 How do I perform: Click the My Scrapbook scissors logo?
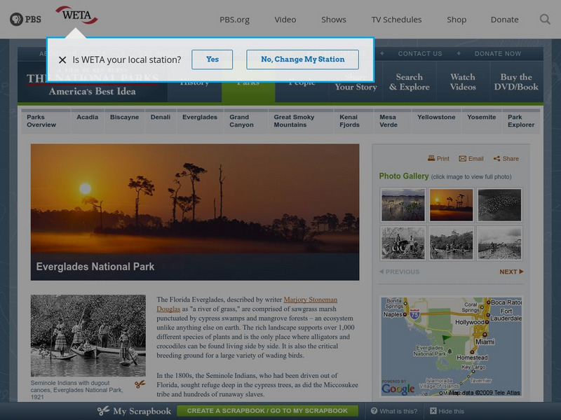(134, 411)
